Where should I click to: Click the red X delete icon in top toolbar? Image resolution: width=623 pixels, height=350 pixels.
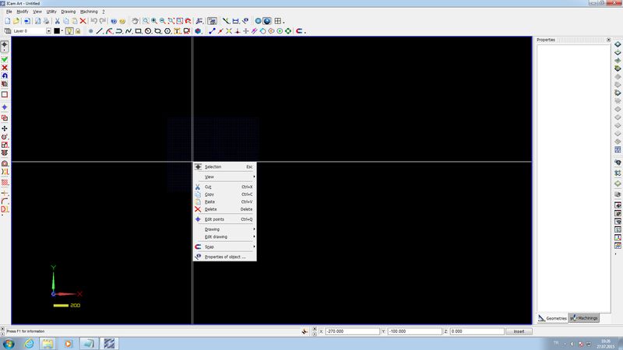coord(83,21)
